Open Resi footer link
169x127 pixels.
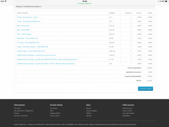51,111
